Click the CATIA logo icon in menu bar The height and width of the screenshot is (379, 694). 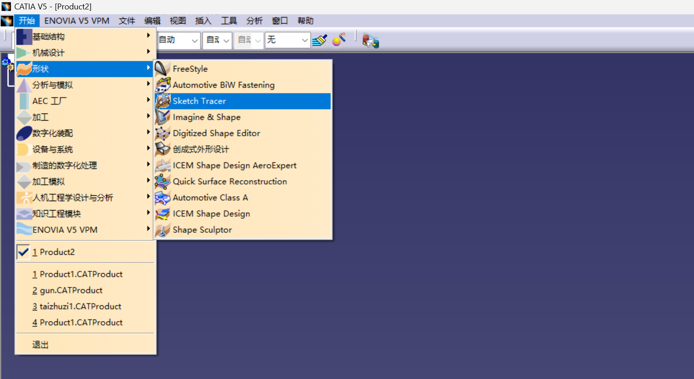pos(7,21)
